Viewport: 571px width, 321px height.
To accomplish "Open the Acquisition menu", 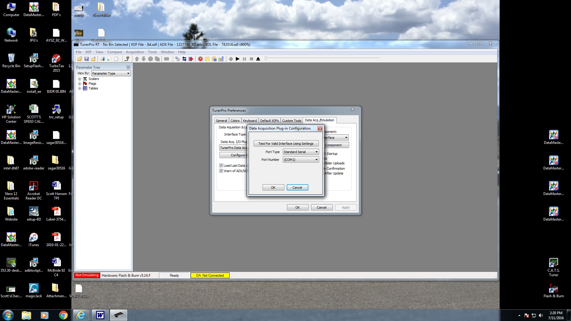I will pos(135,52).
